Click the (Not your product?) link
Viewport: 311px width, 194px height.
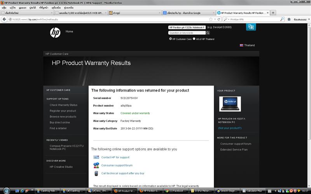tap(230, 128)
